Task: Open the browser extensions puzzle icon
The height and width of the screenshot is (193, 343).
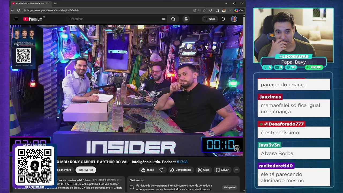Action: click(211, 10)
